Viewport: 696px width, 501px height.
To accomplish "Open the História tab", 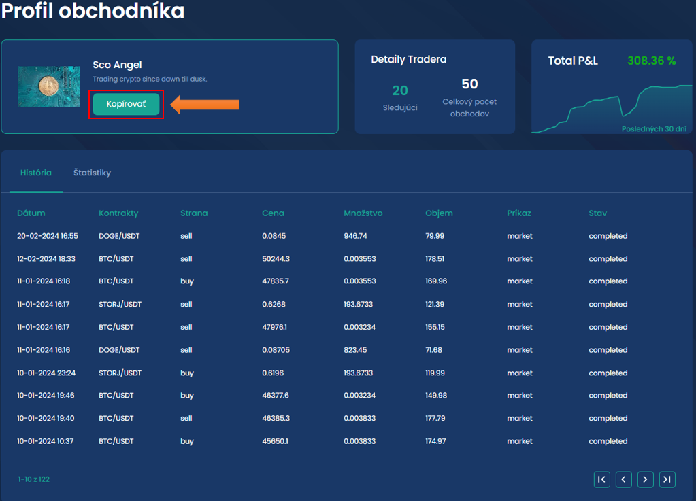I will tap(36, 173).
